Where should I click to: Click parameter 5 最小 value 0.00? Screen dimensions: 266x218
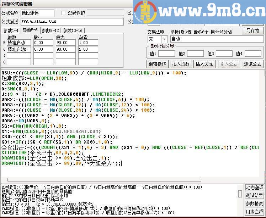[43, 43]
